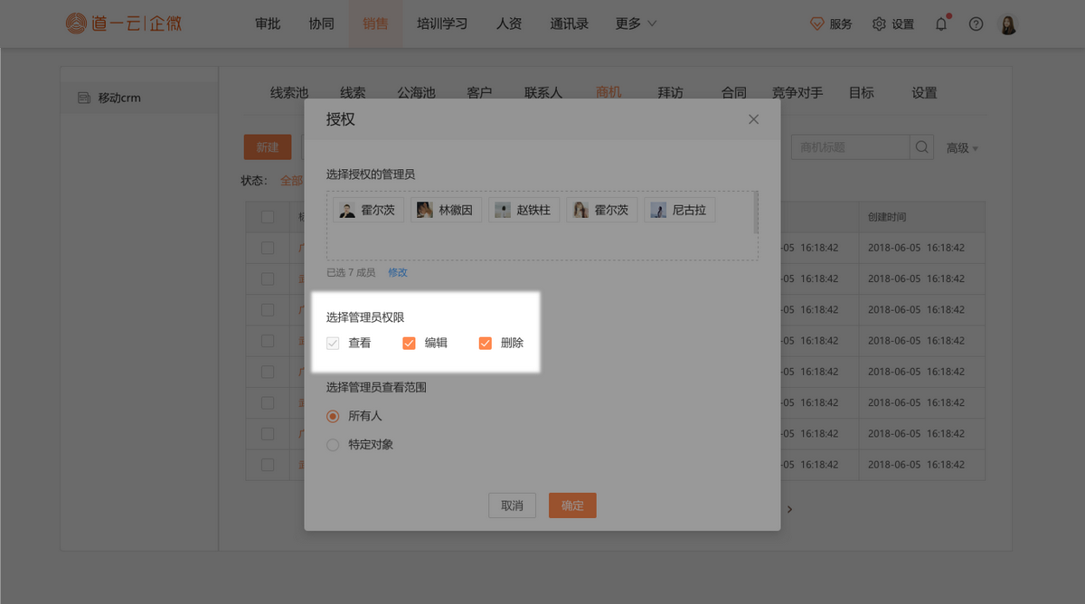This screenshot has height=604, width=1085.
Task: Uncheck the 编辑 permission checkbox
Action: (x=409, y=343)
